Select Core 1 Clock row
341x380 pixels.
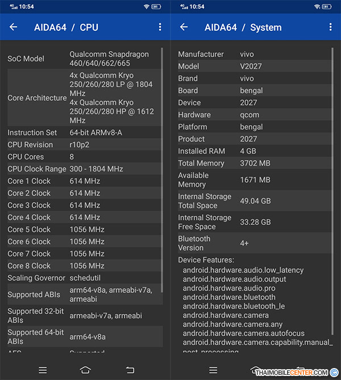point(84,181)
